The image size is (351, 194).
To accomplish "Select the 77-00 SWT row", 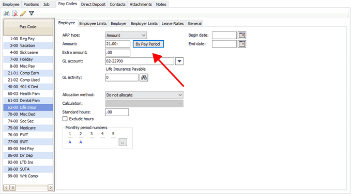I will tap(28, 142).
